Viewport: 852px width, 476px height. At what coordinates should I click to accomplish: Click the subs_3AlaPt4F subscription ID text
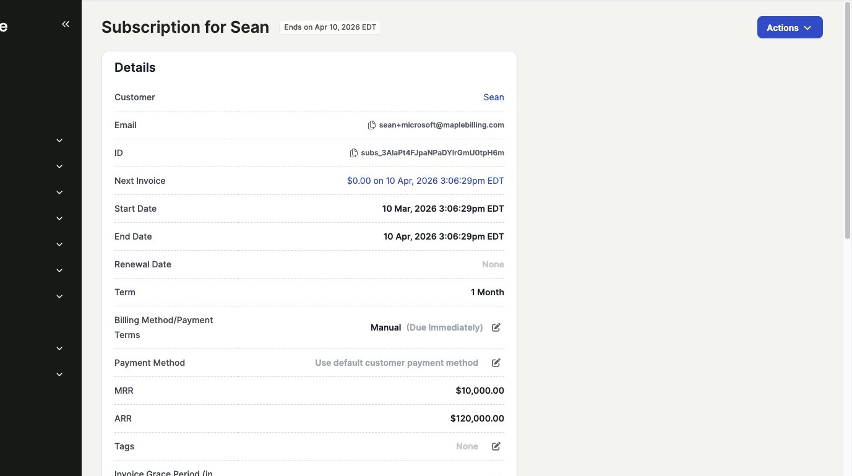pos(432,153)
